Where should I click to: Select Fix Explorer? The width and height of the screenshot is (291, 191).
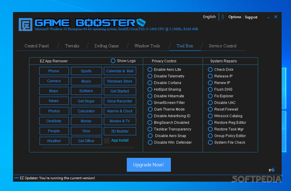(210, 96)
